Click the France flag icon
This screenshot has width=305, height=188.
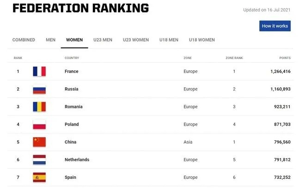pos(39,72)
